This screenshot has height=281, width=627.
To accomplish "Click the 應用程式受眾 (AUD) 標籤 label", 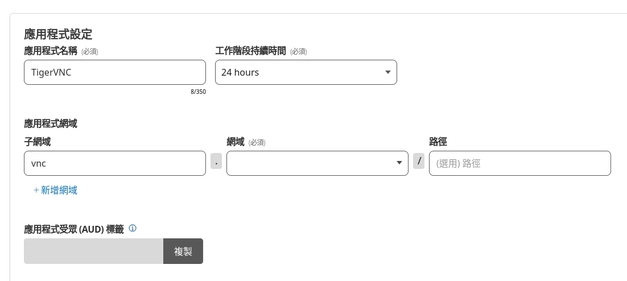I will coord(74,229).
